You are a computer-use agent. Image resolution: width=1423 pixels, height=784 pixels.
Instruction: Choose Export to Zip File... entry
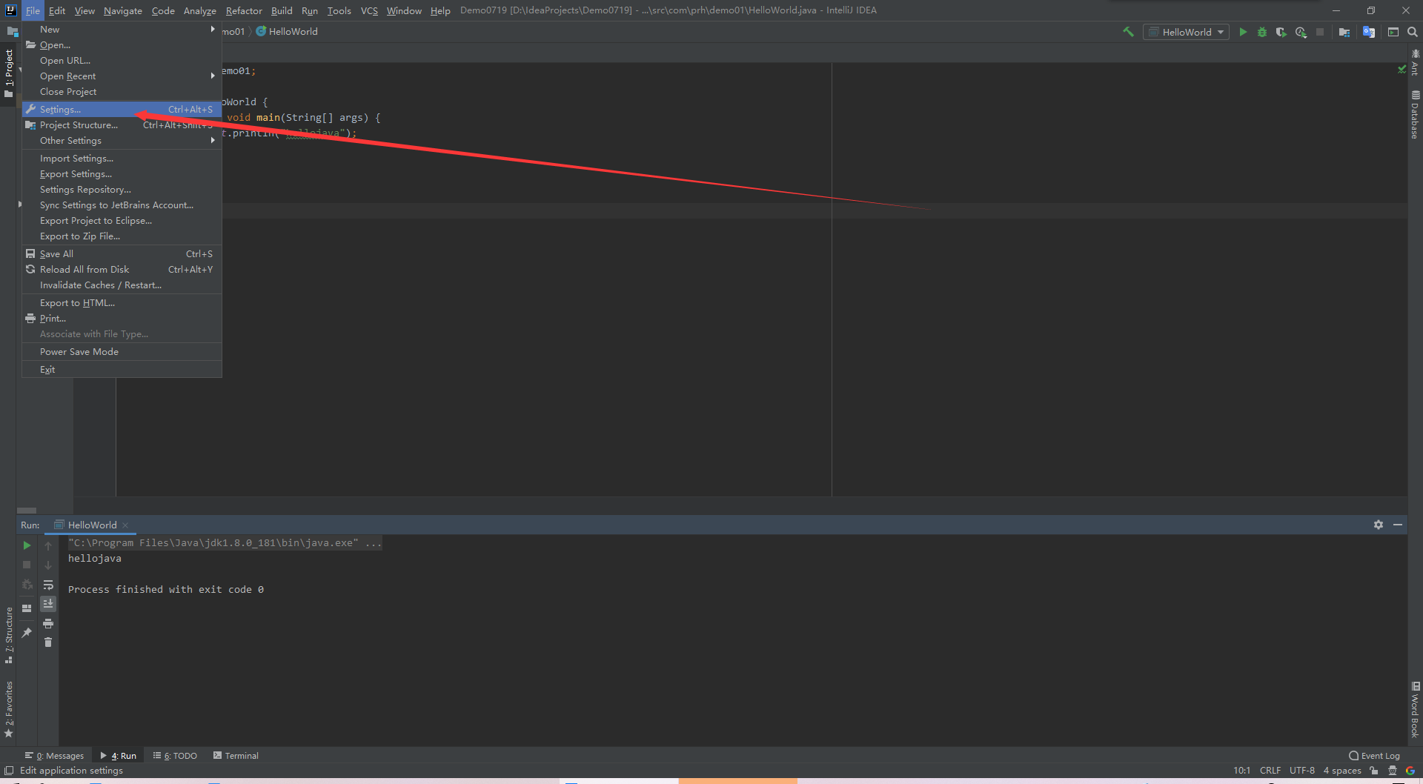click(122, 236)
